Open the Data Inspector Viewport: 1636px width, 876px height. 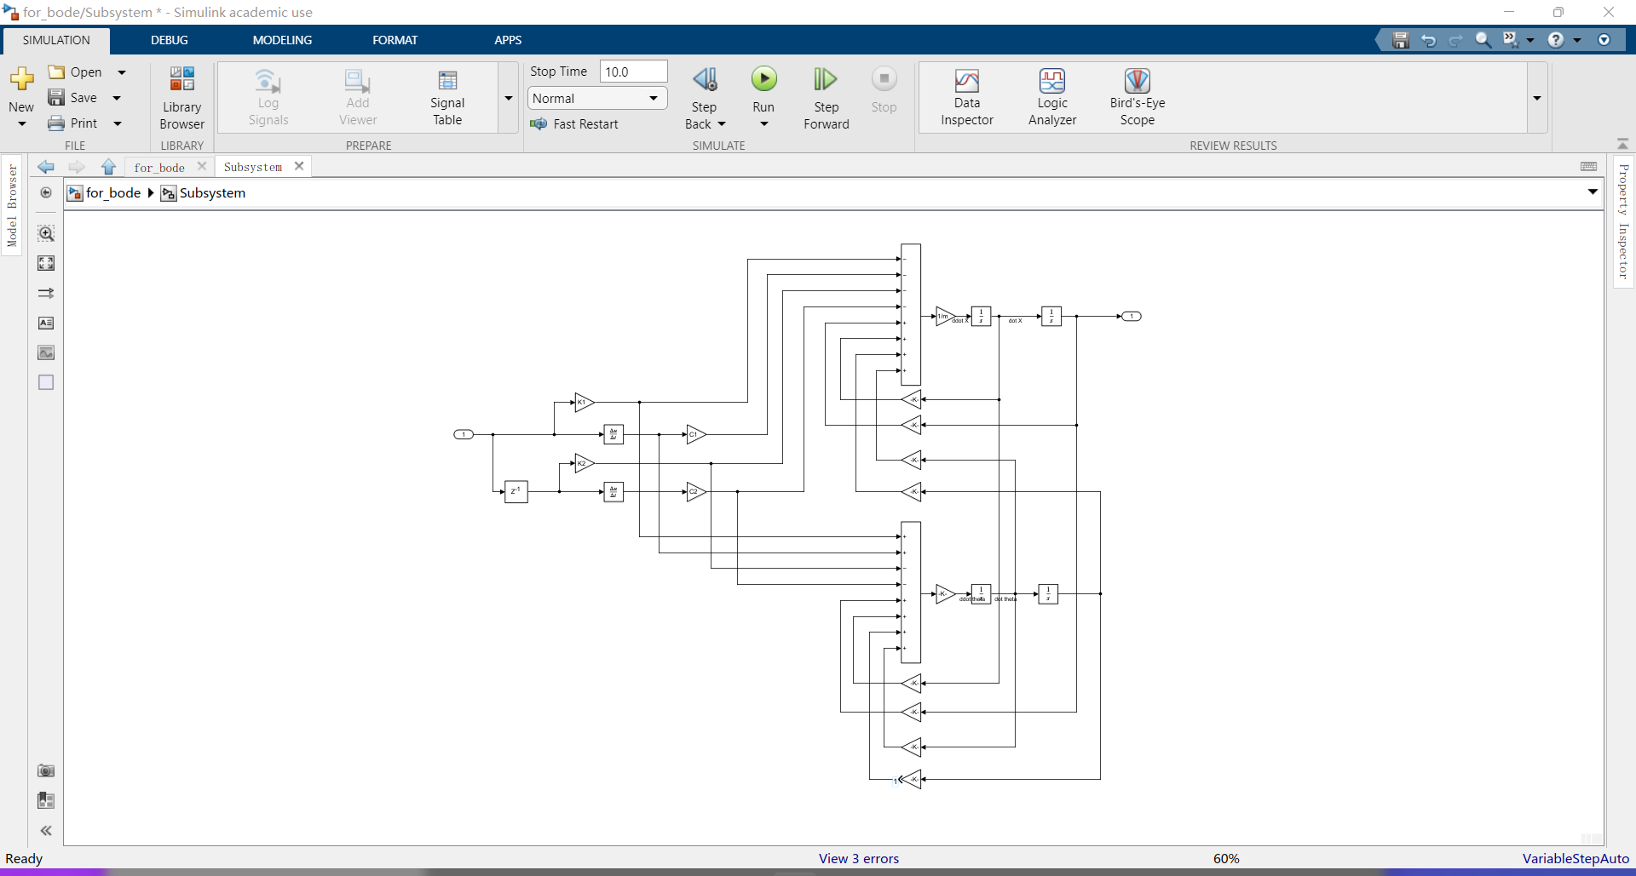[x=967, y=98]
